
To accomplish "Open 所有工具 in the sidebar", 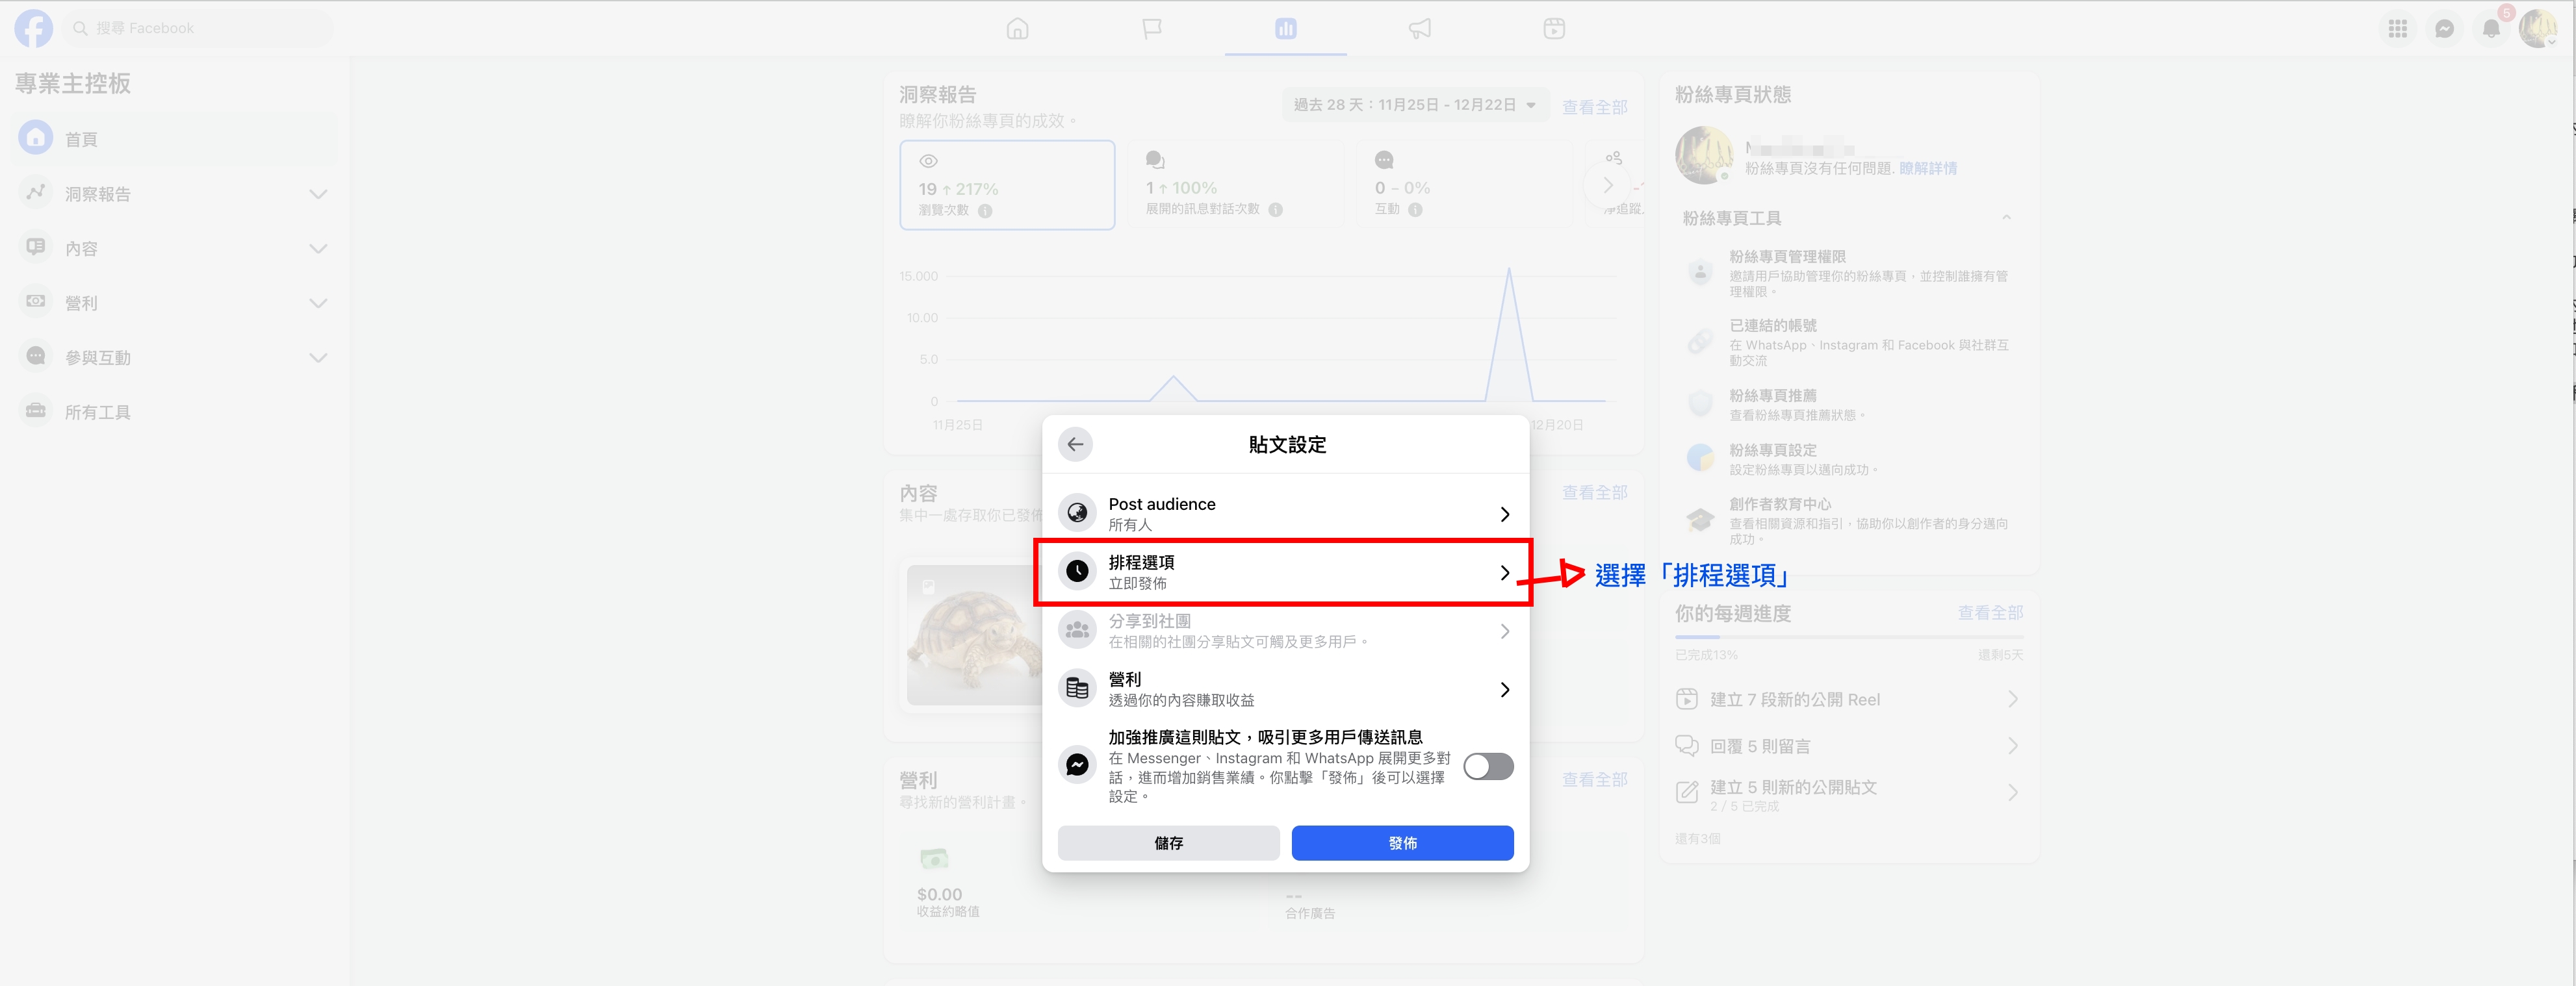I will (175, 412).
